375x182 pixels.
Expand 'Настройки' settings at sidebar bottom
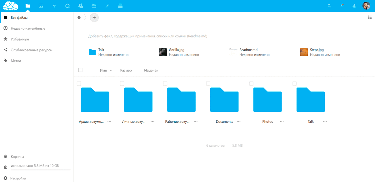tap(37, 178)
